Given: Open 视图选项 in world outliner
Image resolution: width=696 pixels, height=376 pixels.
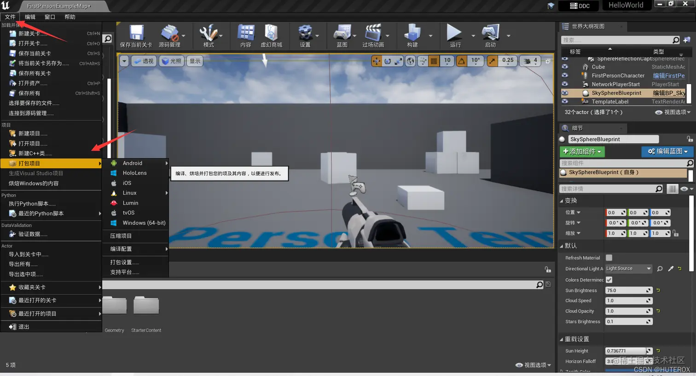Looking at the screenshot, I should [x=673, y=112].
